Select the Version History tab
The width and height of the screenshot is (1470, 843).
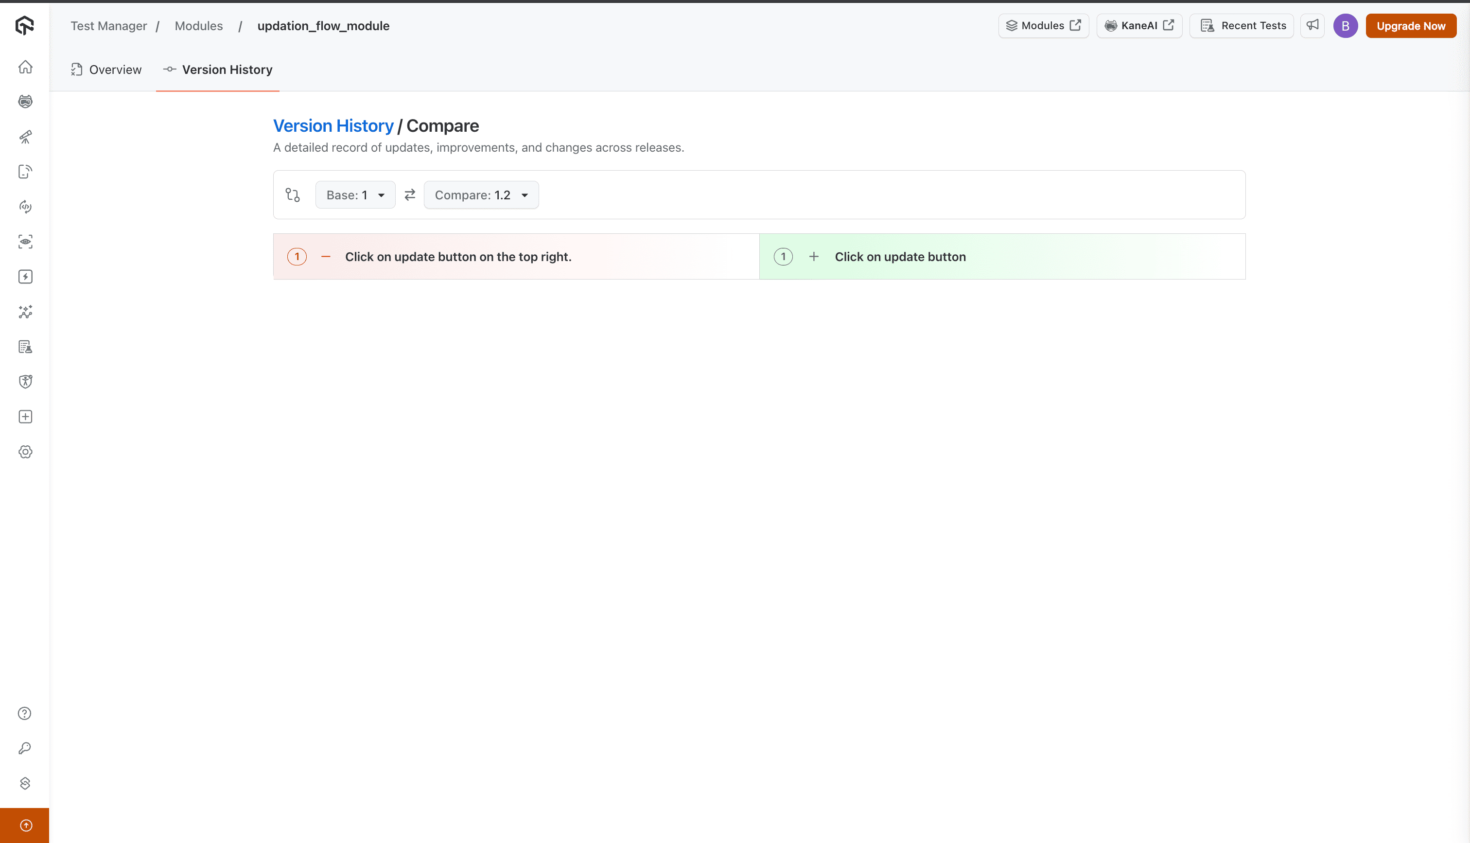click(218, 70)
